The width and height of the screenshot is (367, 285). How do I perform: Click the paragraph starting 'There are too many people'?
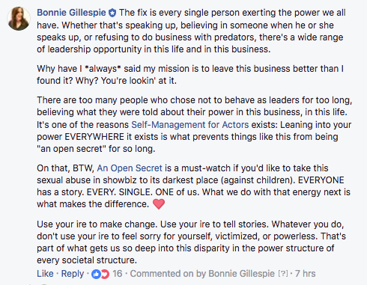point(195,124)
